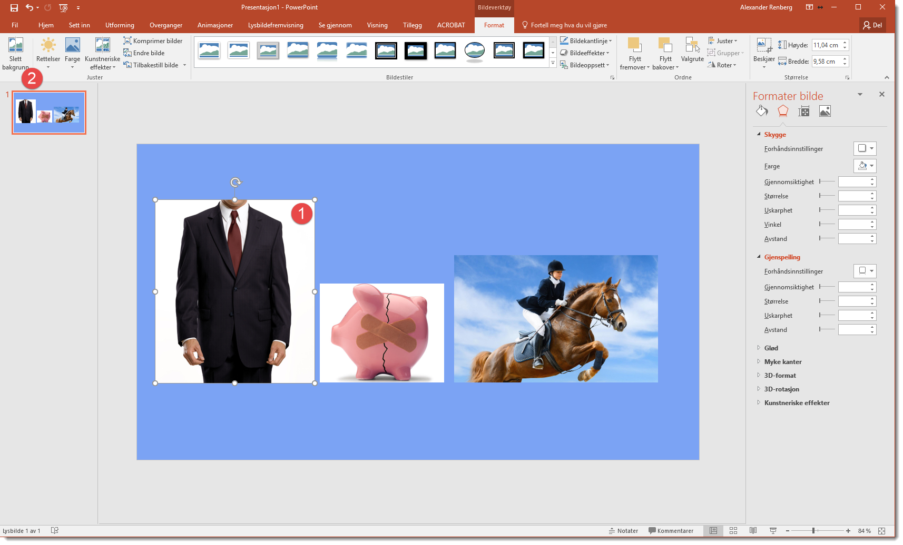
Task: Open the Bildeeffekter dropdown
Action: click(x=584, y=53)
